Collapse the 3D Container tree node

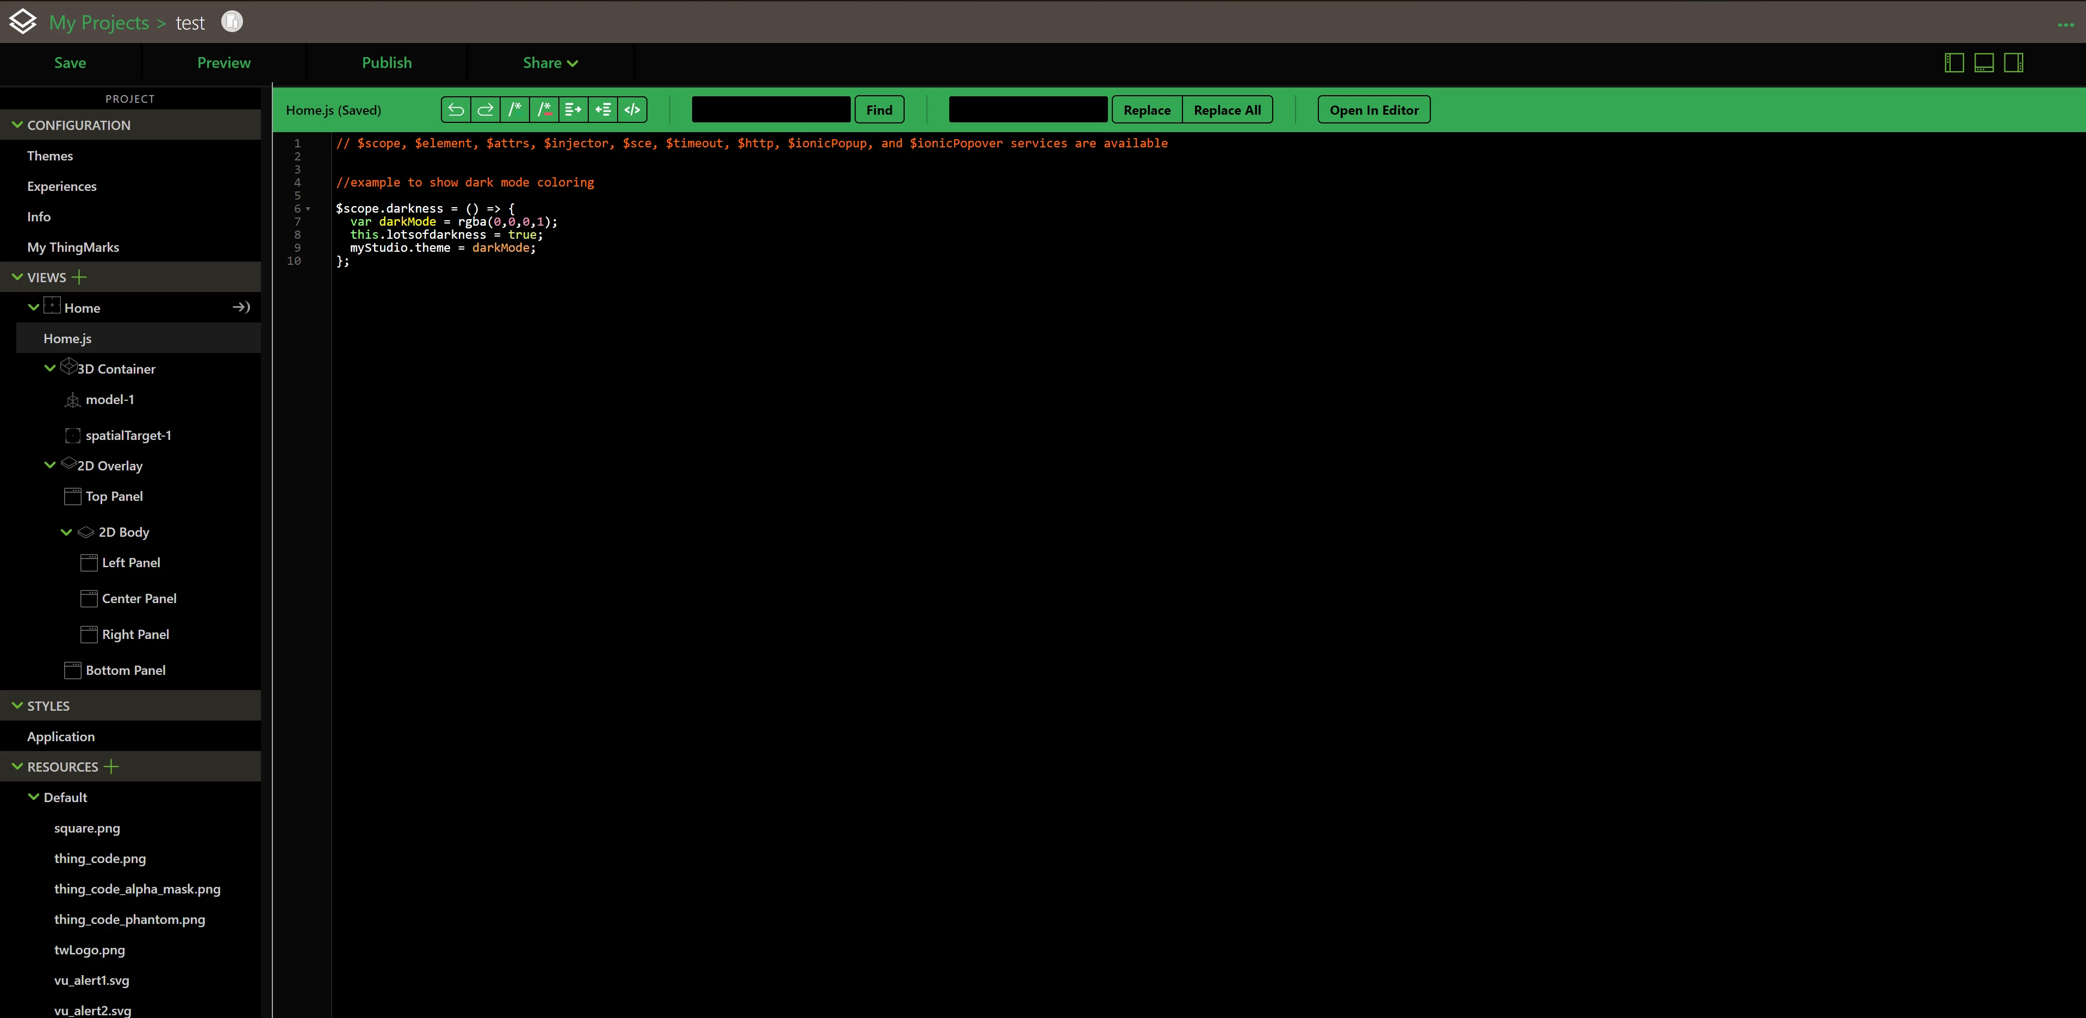[x=49, y=369]
